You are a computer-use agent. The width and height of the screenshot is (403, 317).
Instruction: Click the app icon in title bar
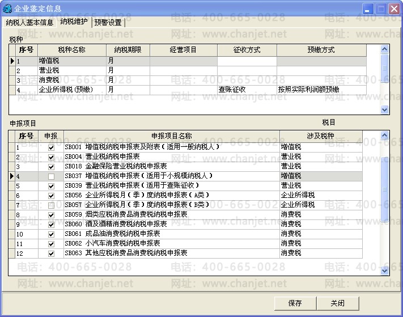pos(7,9)
